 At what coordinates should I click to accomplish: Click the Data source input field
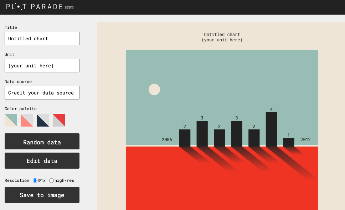click(x=42, y=93)
